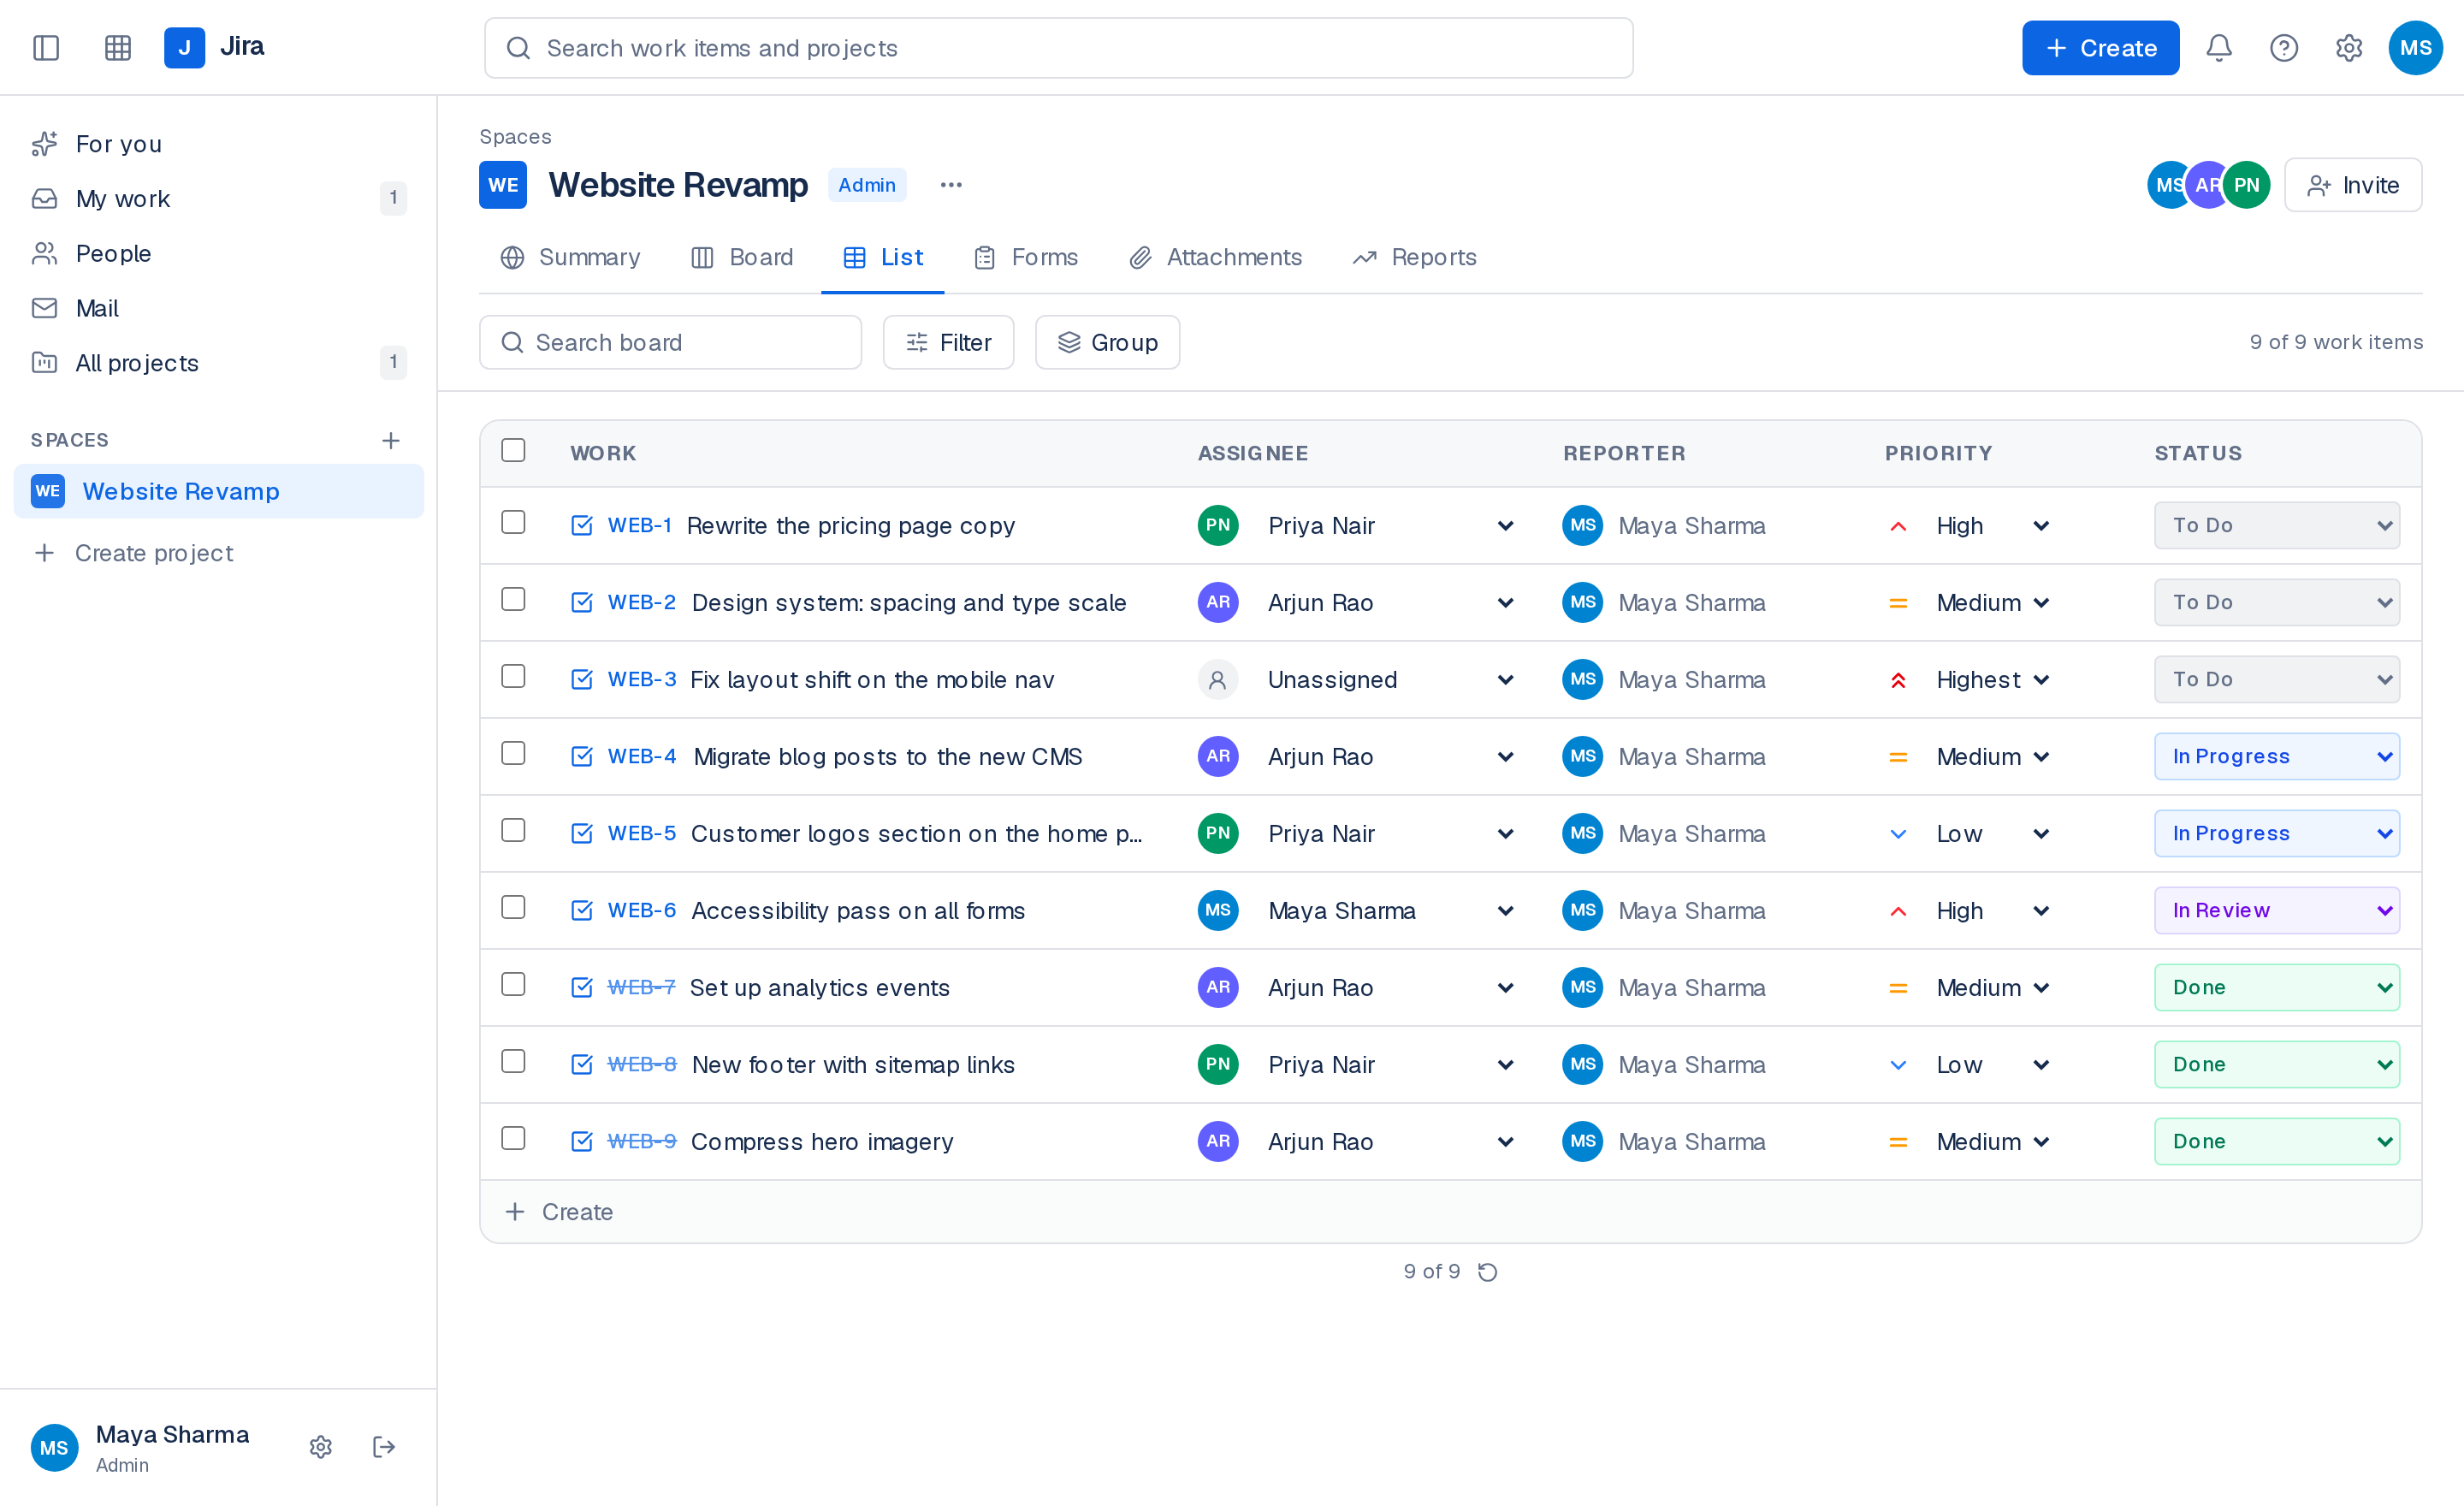The width and height of the screenshot is (2464, 1506).
Task: Open settings gear in top bar
Action: [x=2349, y=48]
